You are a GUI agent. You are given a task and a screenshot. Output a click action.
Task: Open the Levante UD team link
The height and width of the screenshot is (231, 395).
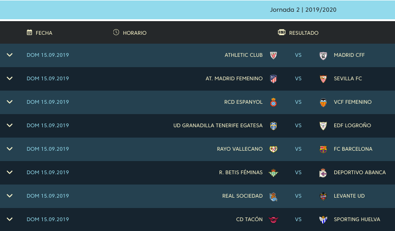349,196
